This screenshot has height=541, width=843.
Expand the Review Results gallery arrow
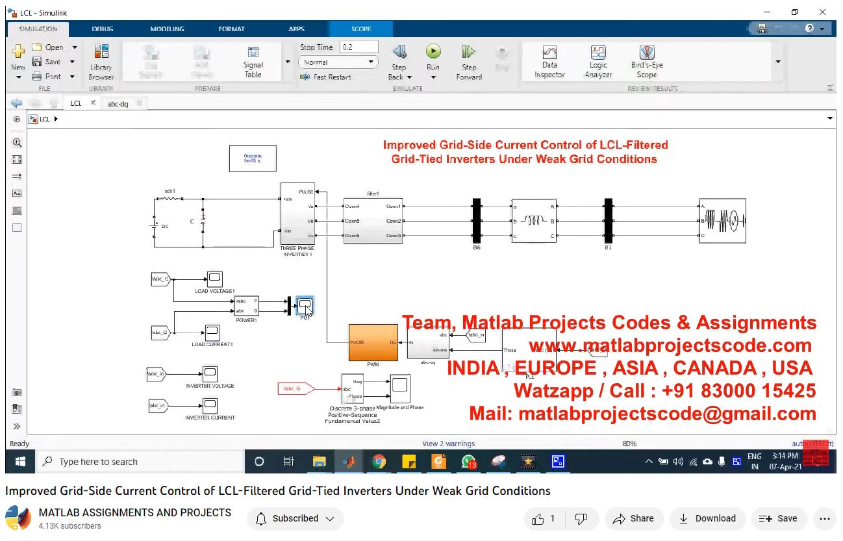point(778,62)
